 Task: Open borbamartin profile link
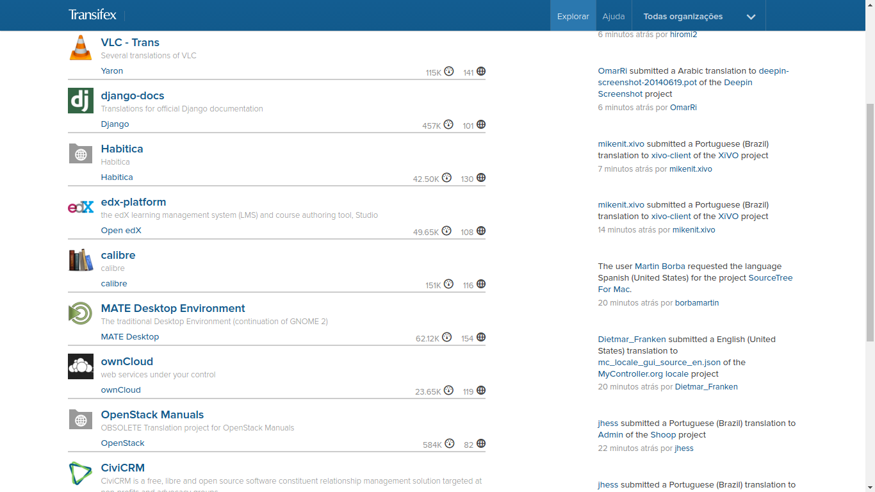pyautogui.click(x=697, y=303)
